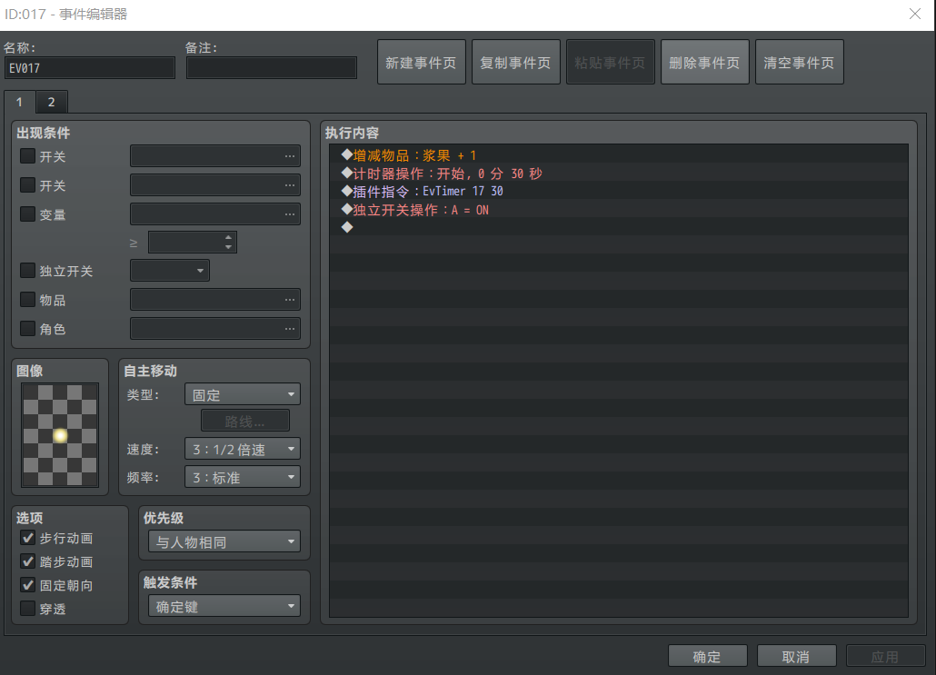Open 变量 selection ellipsis button
The height and width of the screenshot is (675, 936).
[x=290, y=213]
